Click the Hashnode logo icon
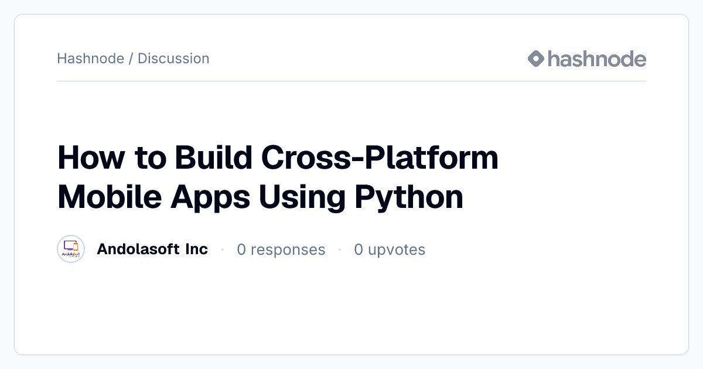 pyautogui.click(x=536, y=59)
